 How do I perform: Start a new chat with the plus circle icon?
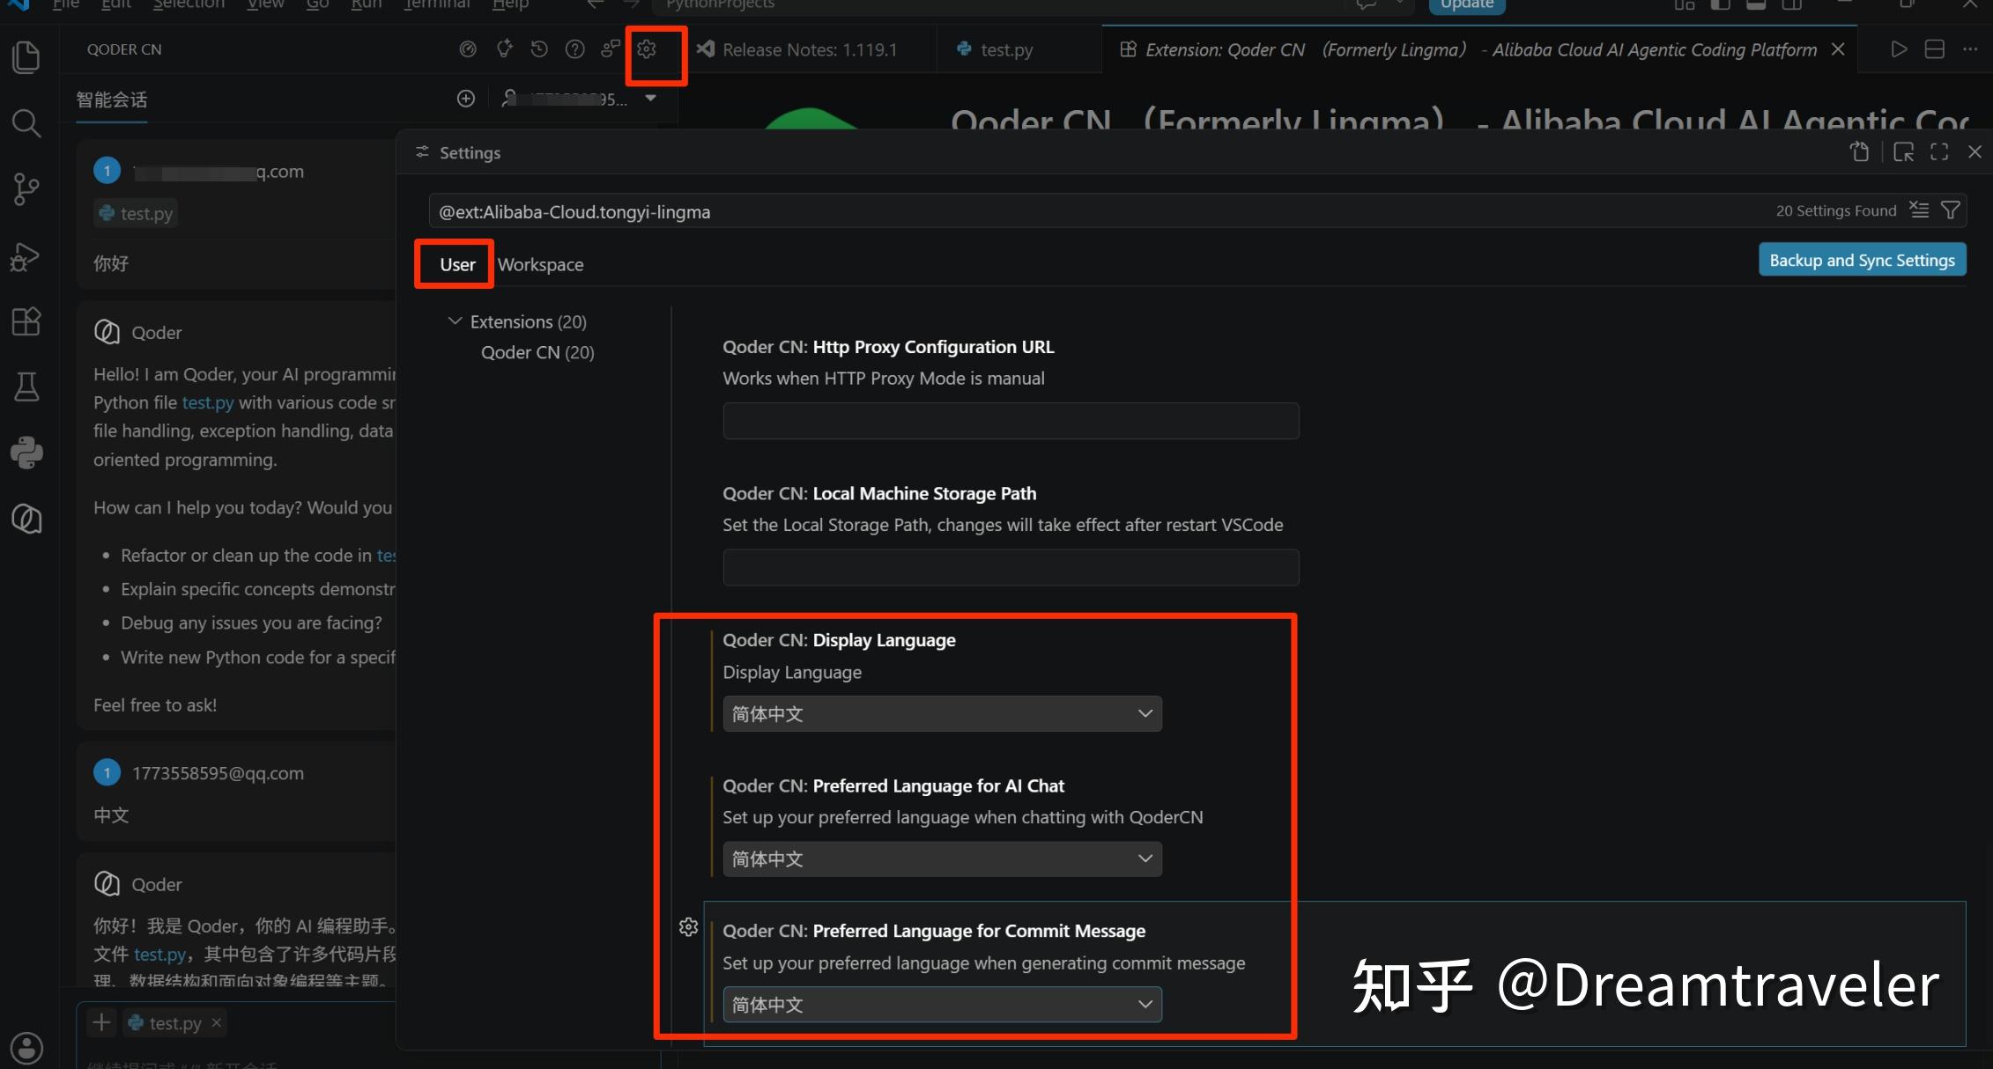point(466,99)
